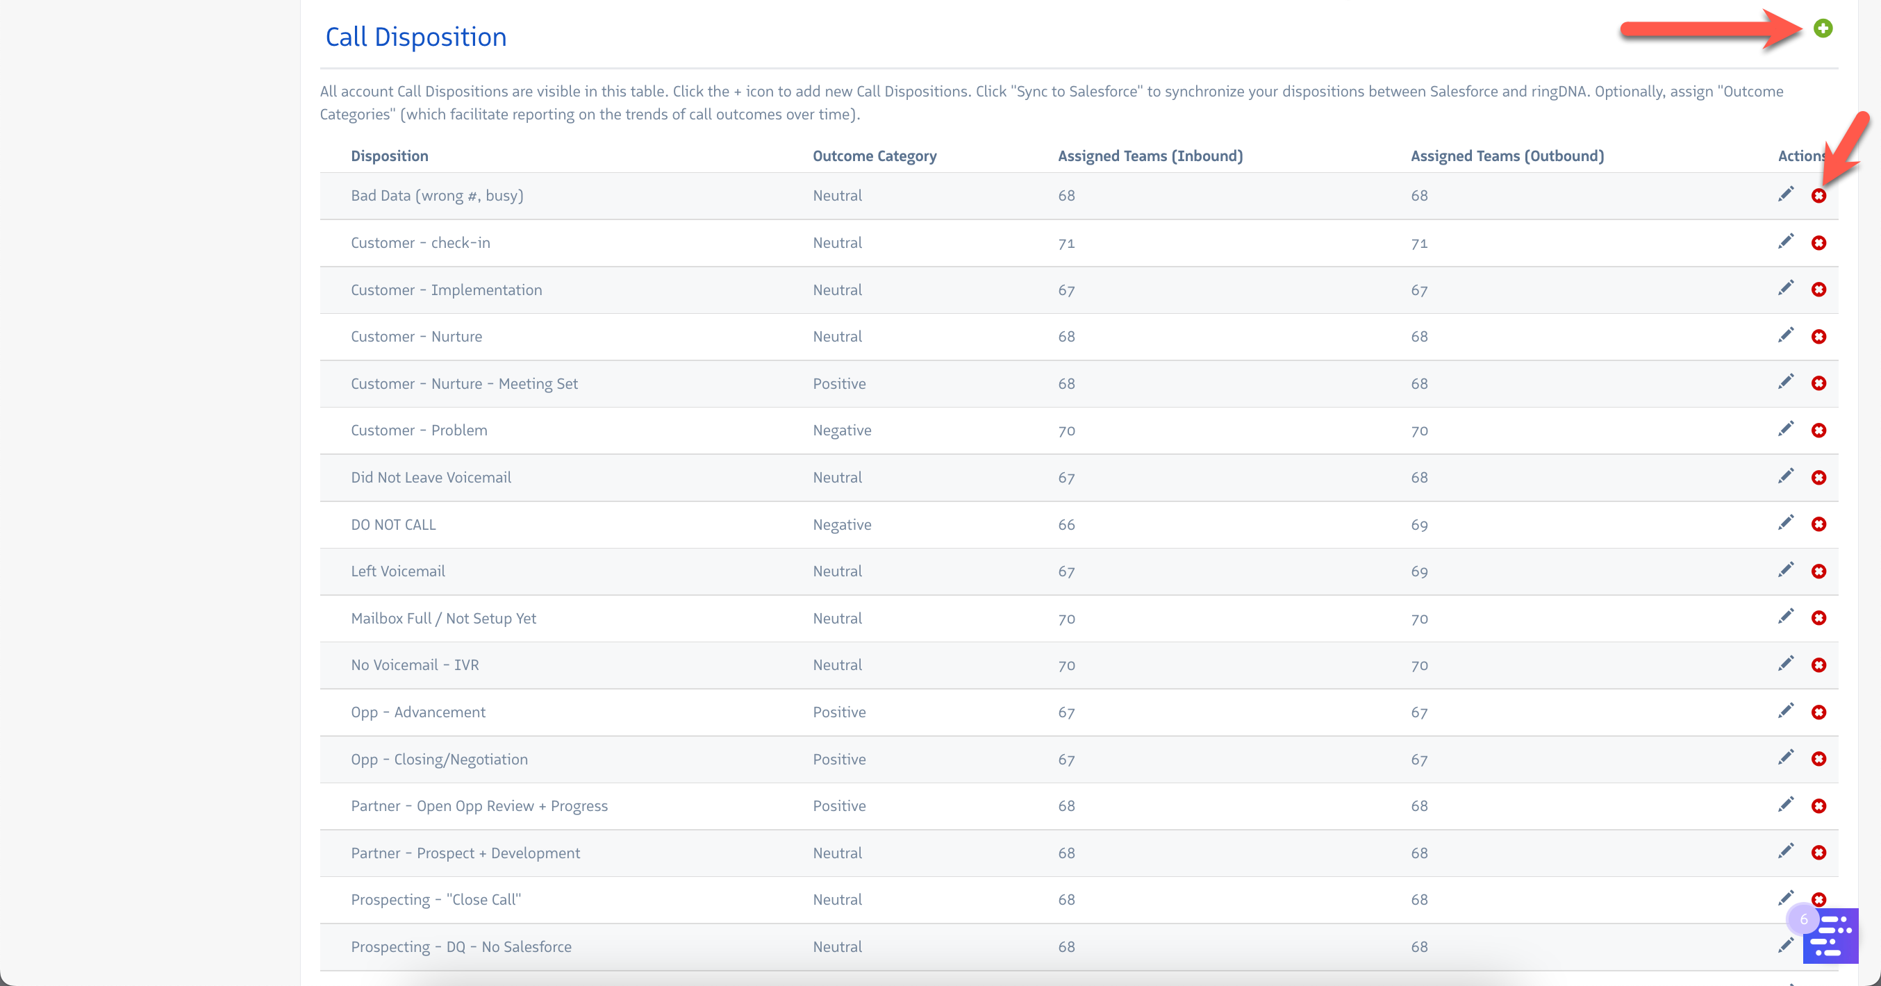Edit the No Voicemail - IVR disposition
The image size is (1881, 986).
[x=1785, y=663]
